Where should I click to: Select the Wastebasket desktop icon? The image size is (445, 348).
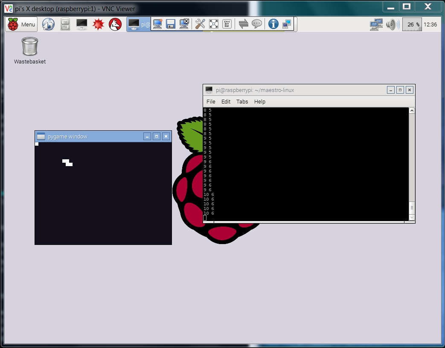point(30,51)
